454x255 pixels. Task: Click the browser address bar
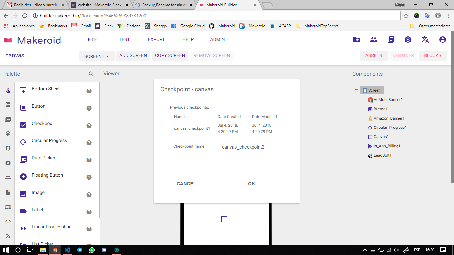click(x=216, y=16)
